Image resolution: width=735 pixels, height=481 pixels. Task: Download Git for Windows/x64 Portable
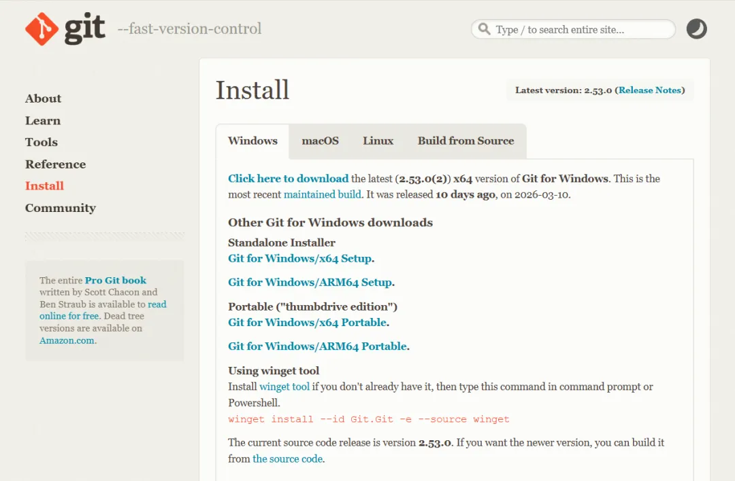tap(308, 323)
